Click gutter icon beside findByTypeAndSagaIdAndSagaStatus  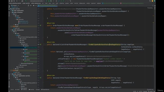tap(40, 78)
